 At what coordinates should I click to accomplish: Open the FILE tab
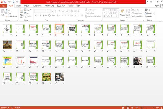click(x=3, y=6)
